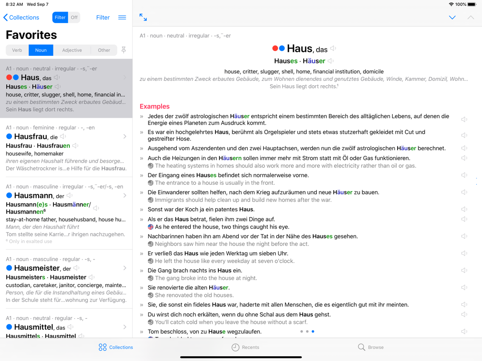Open the Hausmeister entry chevron
This screenshot has height=361, width=482.
click(x=125, y=268)
